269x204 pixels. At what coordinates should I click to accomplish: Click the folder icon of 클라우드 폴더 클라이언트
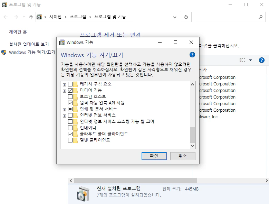coord(75,134)
